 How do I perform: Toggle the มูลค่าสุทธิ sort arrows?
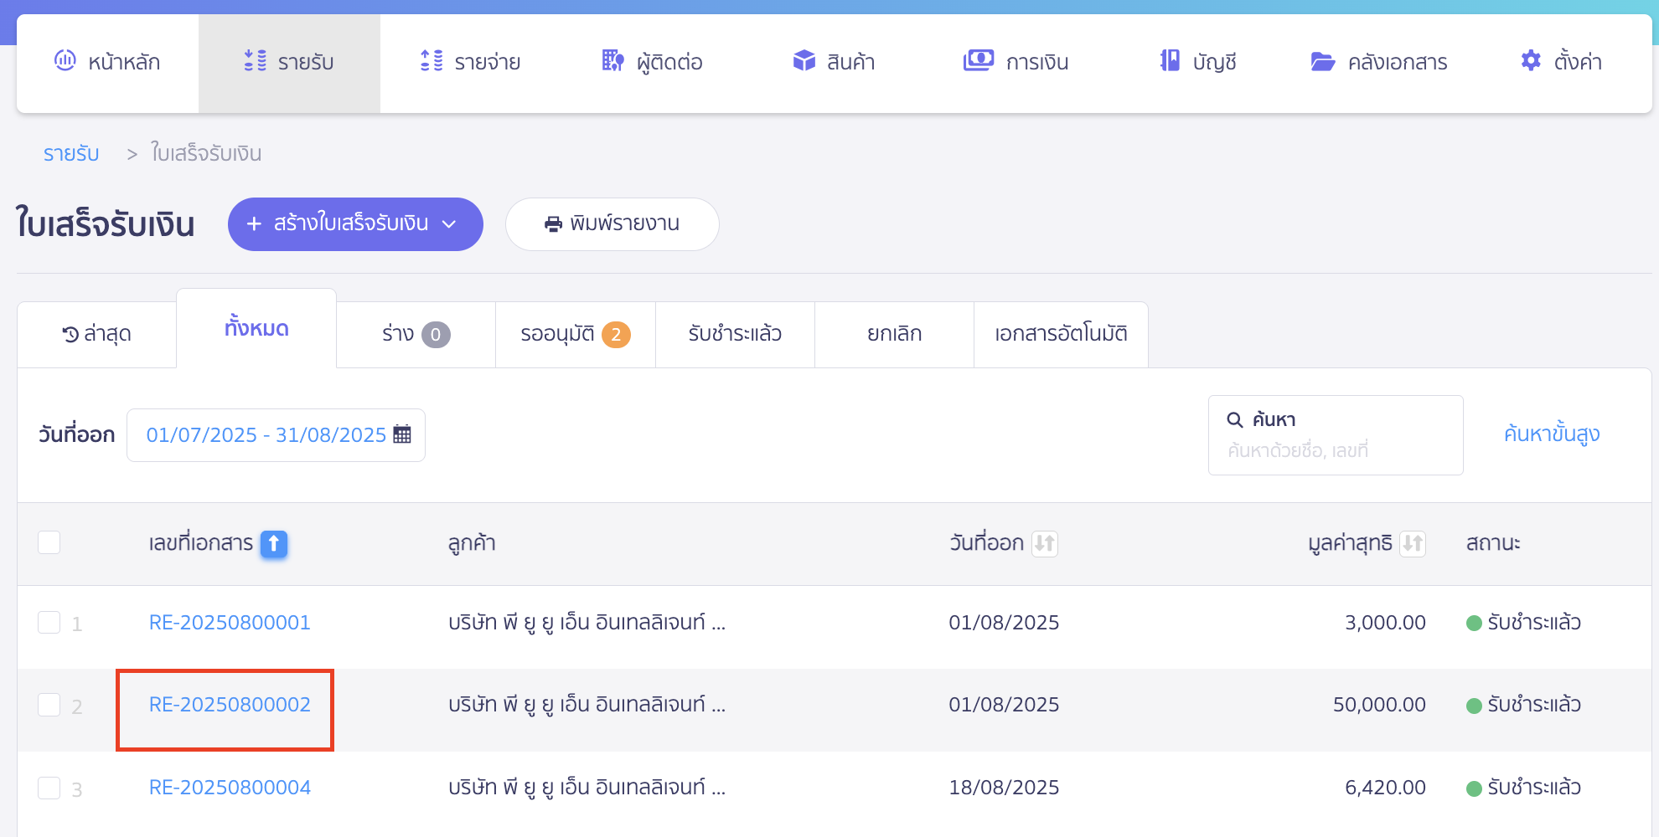click(1414, 543)
